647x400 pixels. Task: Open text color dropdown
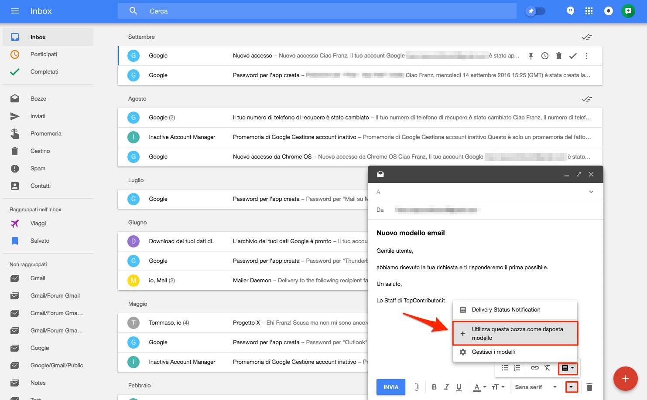click(x=480, y=387)
